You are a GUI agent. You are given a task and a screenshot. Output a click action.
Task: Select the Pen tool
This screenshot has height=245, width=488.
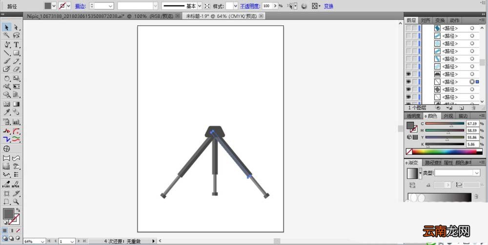(6, 45)
